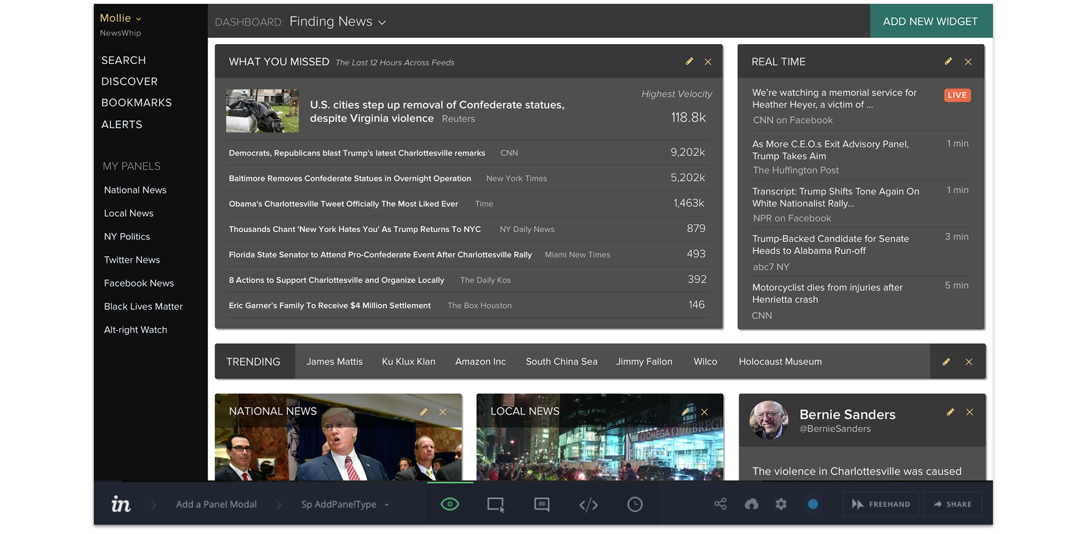Click the LIVE badge on CNN item
This screenshot has width=1086, height=534.
click(957, 95)
